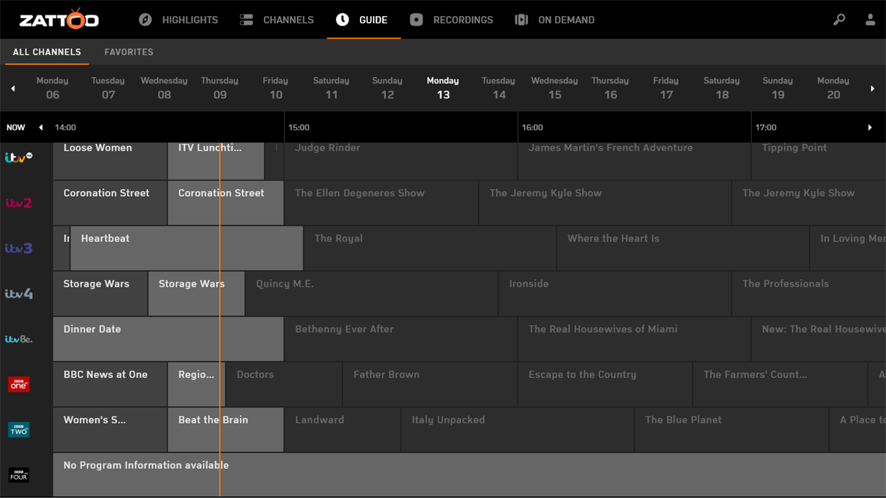Open the Channels menu
The image size is (886, 498).
pyautogui.click(x=276, y=20)
